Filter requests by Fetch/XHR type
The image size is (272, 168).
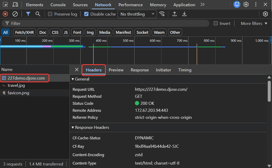coord(24,32)
